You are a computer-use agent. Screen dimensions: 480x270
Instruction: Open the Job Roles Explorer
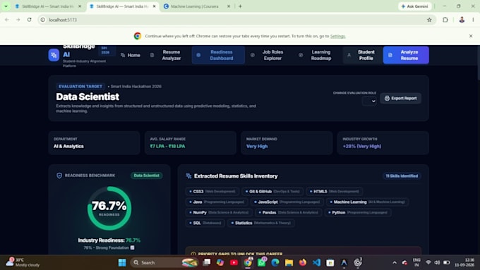click(x=268, y=55)
